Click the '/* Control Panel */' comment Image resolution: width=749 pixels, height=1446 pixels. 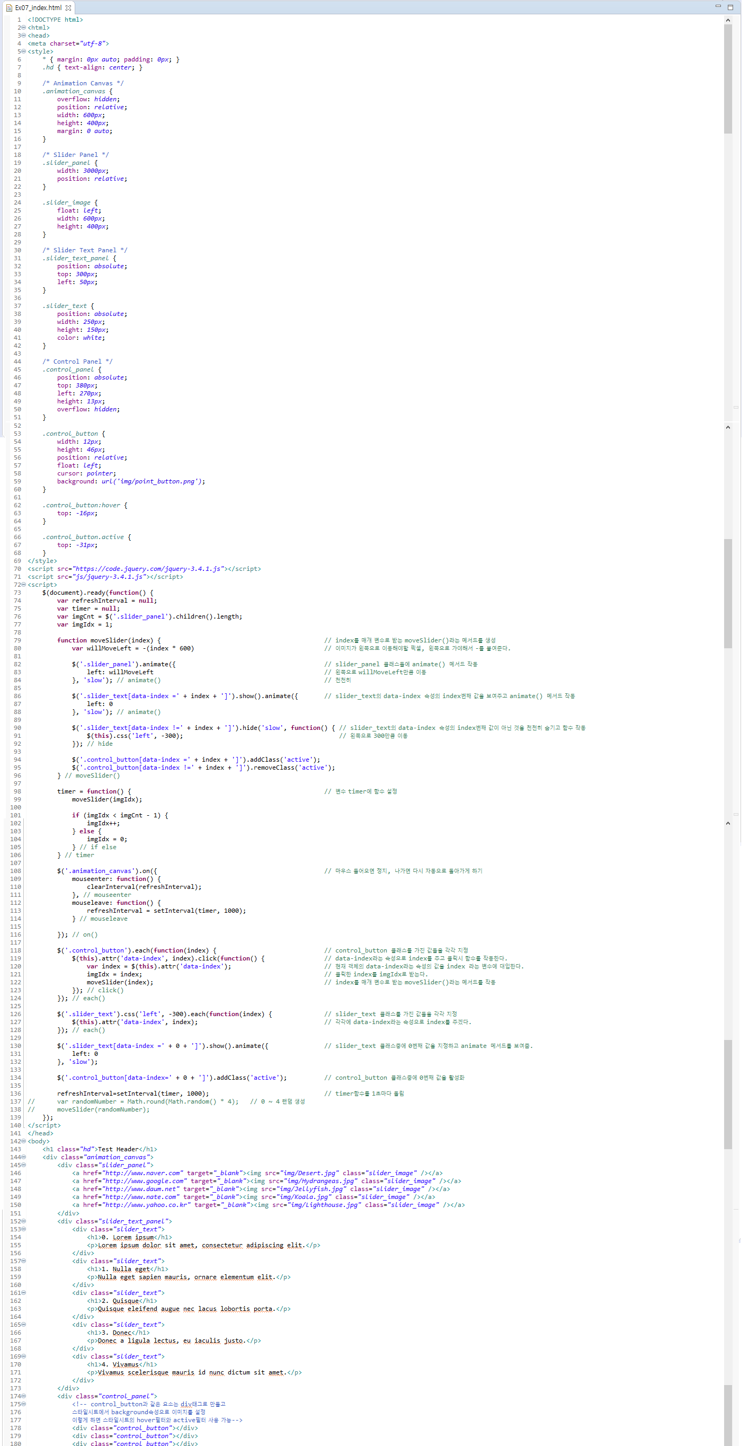tap(77, 361)
